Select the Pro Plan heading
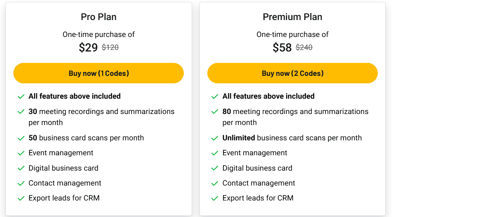Viewport: 484px width, 217px height. [99, 17]
